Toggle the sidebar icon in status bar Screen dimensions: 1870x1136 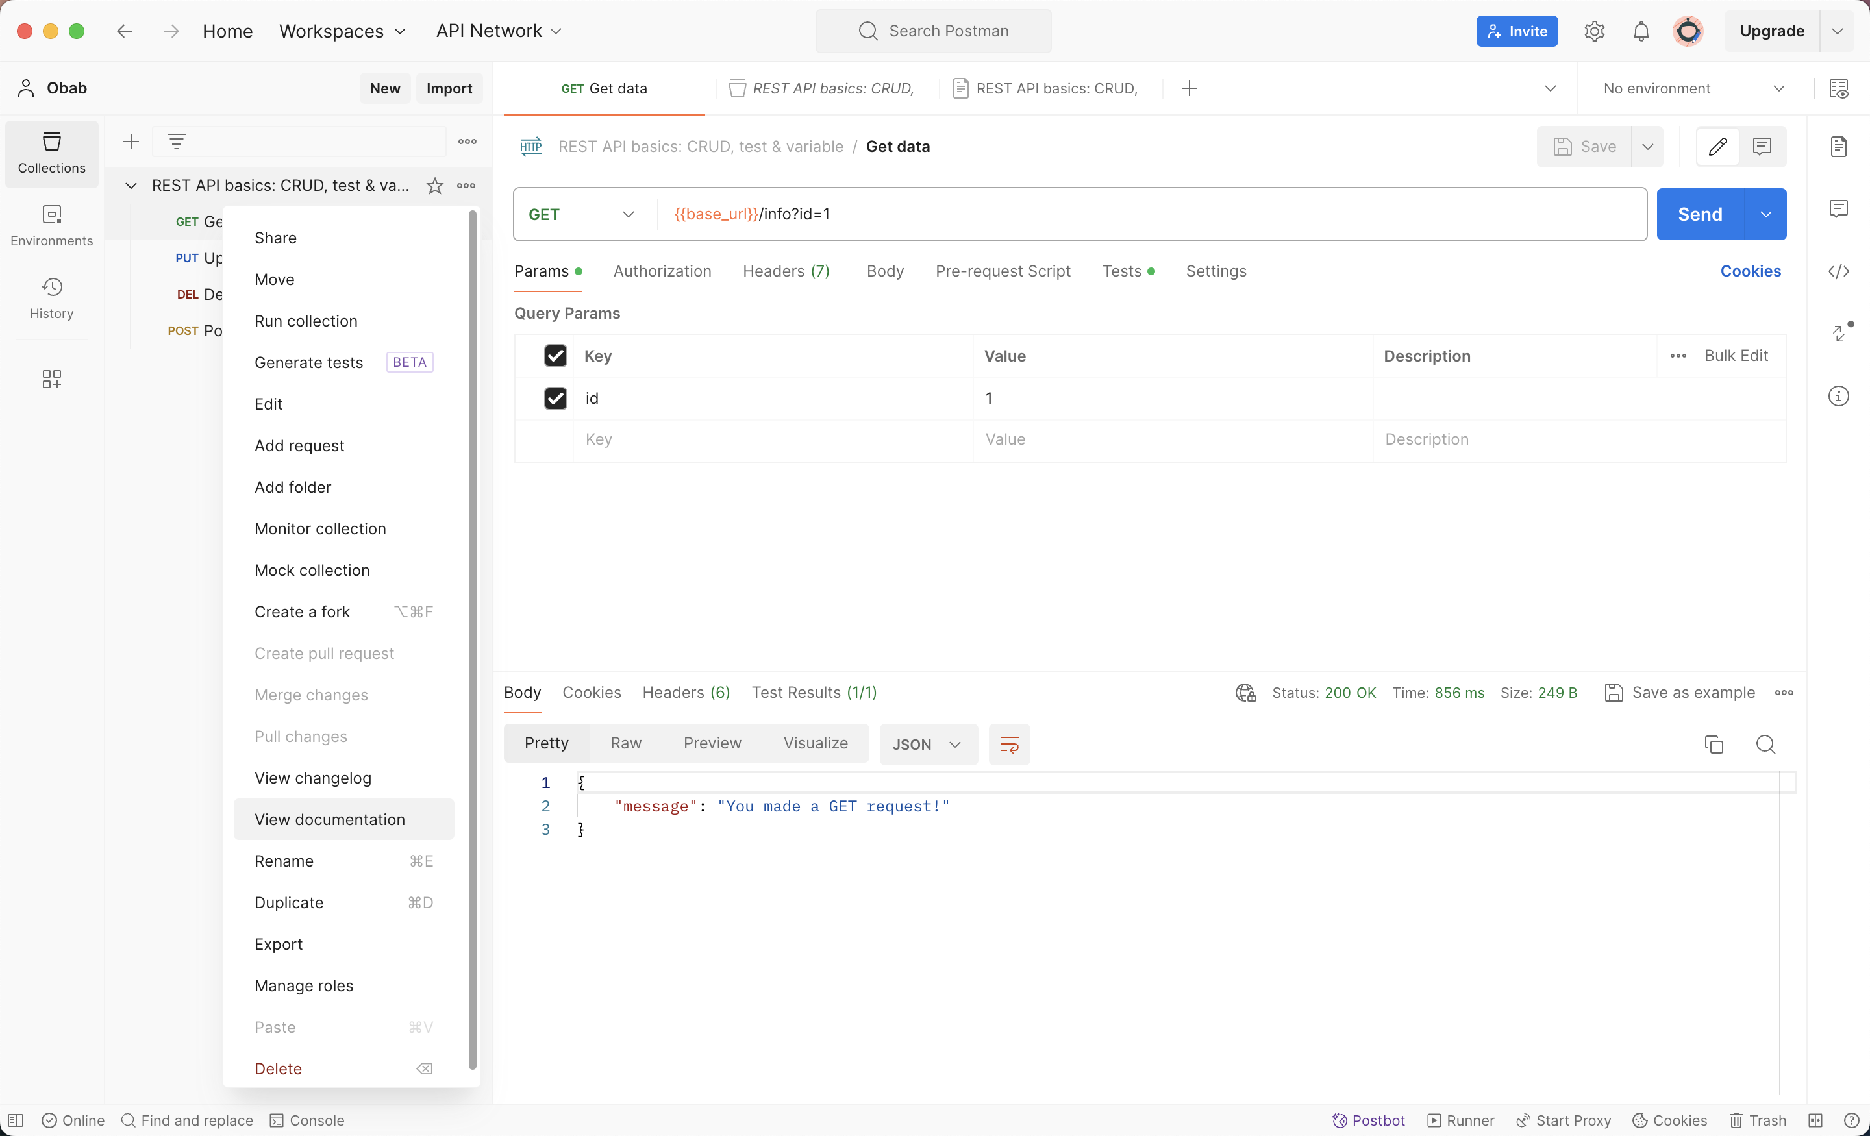click(x=16, y=1120)
